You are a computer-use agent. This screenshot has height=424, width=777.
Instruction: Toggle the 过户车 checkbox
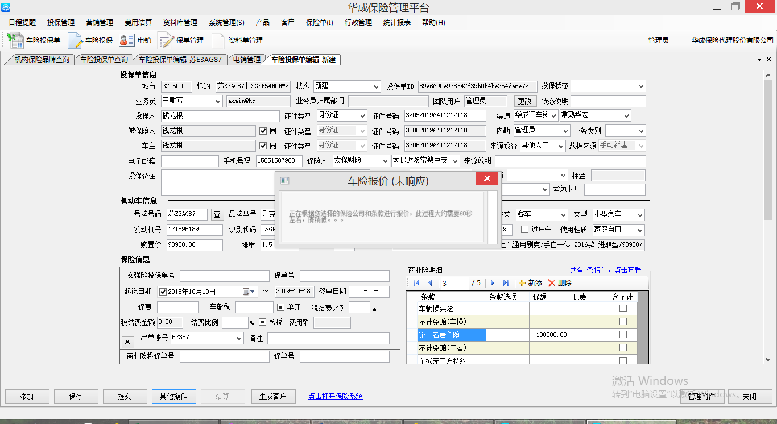524,230
